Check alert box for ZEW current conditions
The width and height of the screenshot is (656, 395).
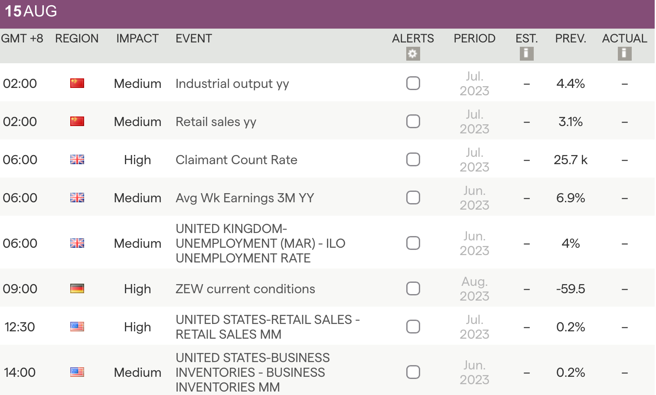coord(413,288)
